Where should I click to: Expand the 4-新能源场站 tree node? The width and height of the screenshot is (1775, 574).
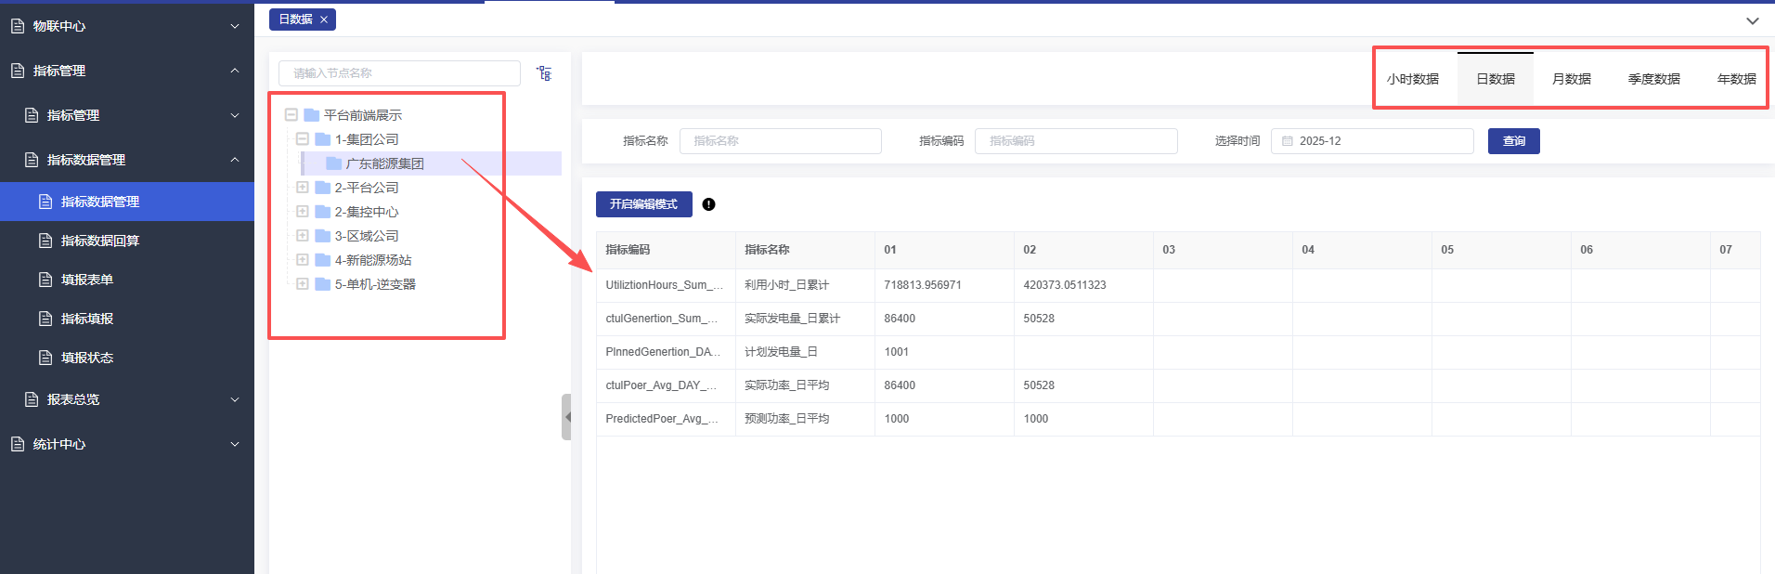tap(302, 260)
